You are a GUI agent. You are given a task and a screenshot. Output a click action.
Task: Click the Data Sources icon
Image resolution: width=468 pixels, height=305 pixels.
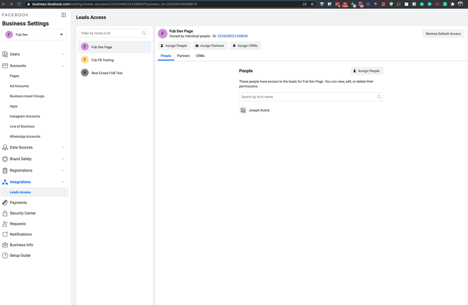(5, 147)
